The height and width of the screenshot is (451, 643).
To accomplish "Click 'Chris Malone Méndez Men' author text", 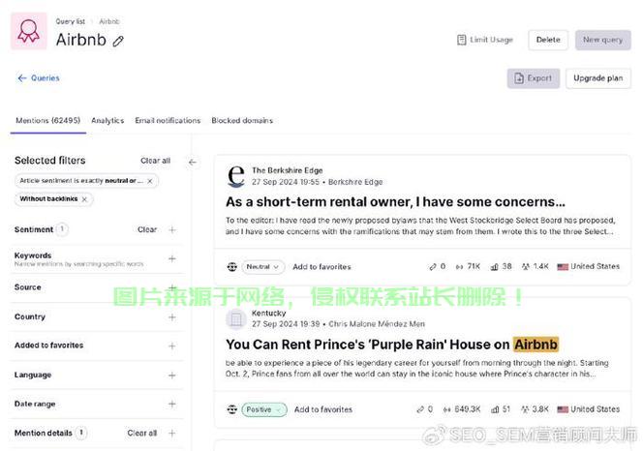I will coord(377,324).
